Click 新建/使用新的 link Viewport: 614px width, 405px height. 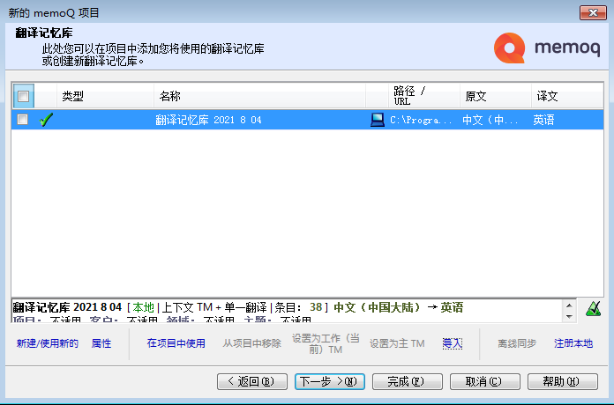(48, 343)
